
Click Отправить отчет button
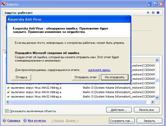click(x=86, y=77)
